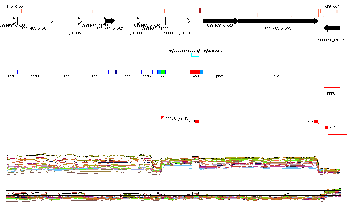
Task: Select the D483 red terminator marker
Action: coord(197,121)
